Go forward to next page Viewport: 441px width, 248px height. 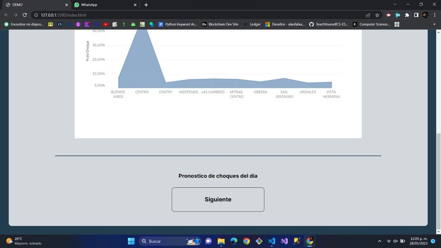[15, 15]
